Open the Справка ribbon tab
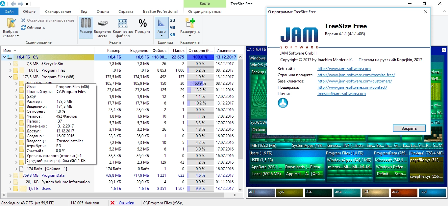The height and width of the screenshot is (206, 448). tap(126, 11)
